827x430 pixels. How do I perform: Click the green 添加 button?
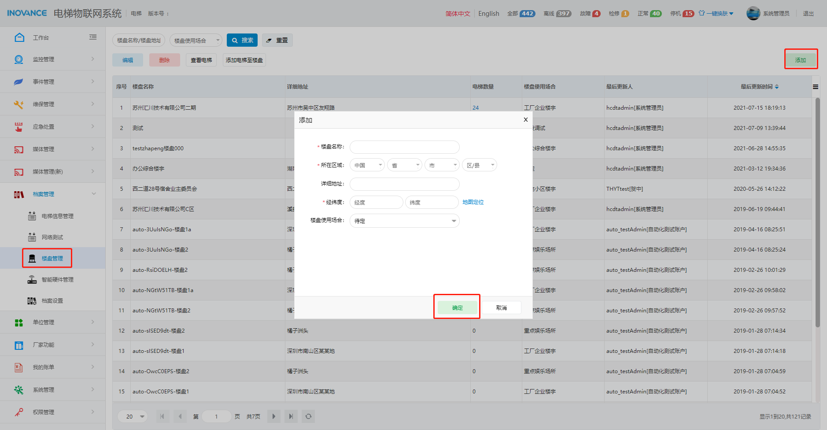tap(801, 60)
